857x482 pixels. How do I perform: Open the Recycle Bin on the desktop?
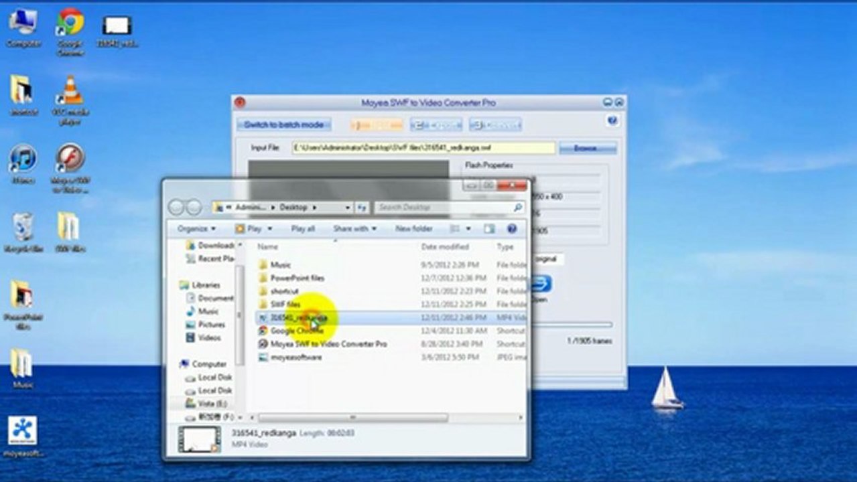pyautogui.click(x=23, y=232)
